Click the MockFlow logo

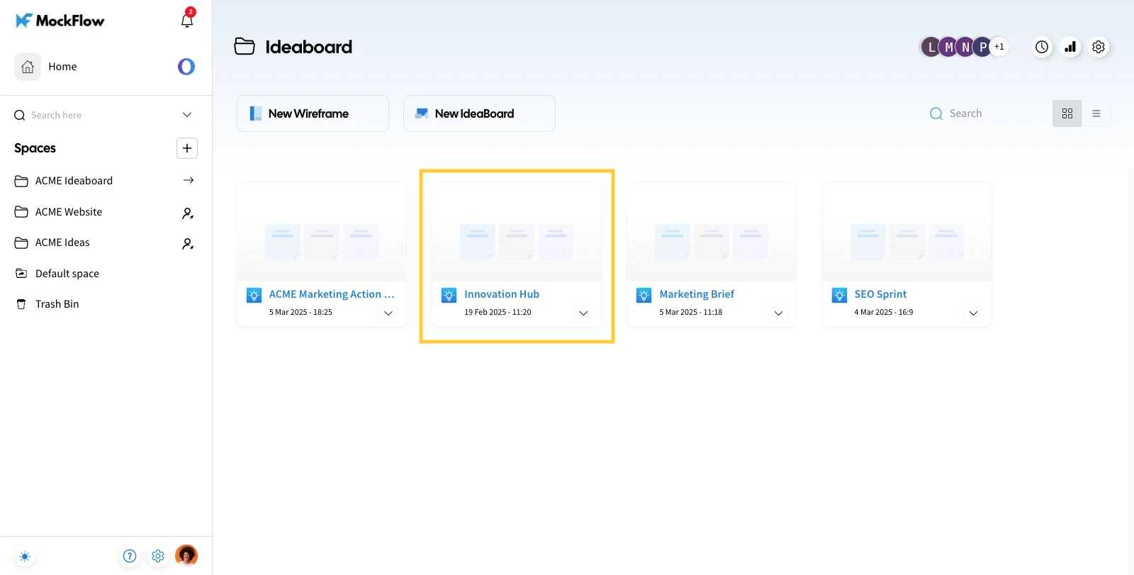[x=60, y=21]
